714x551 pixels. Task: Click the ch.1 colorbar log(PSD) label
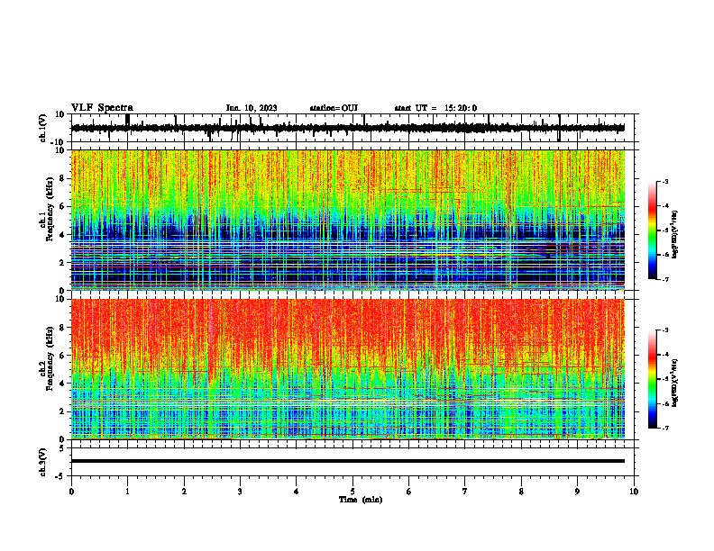click(x=675, y=234)
